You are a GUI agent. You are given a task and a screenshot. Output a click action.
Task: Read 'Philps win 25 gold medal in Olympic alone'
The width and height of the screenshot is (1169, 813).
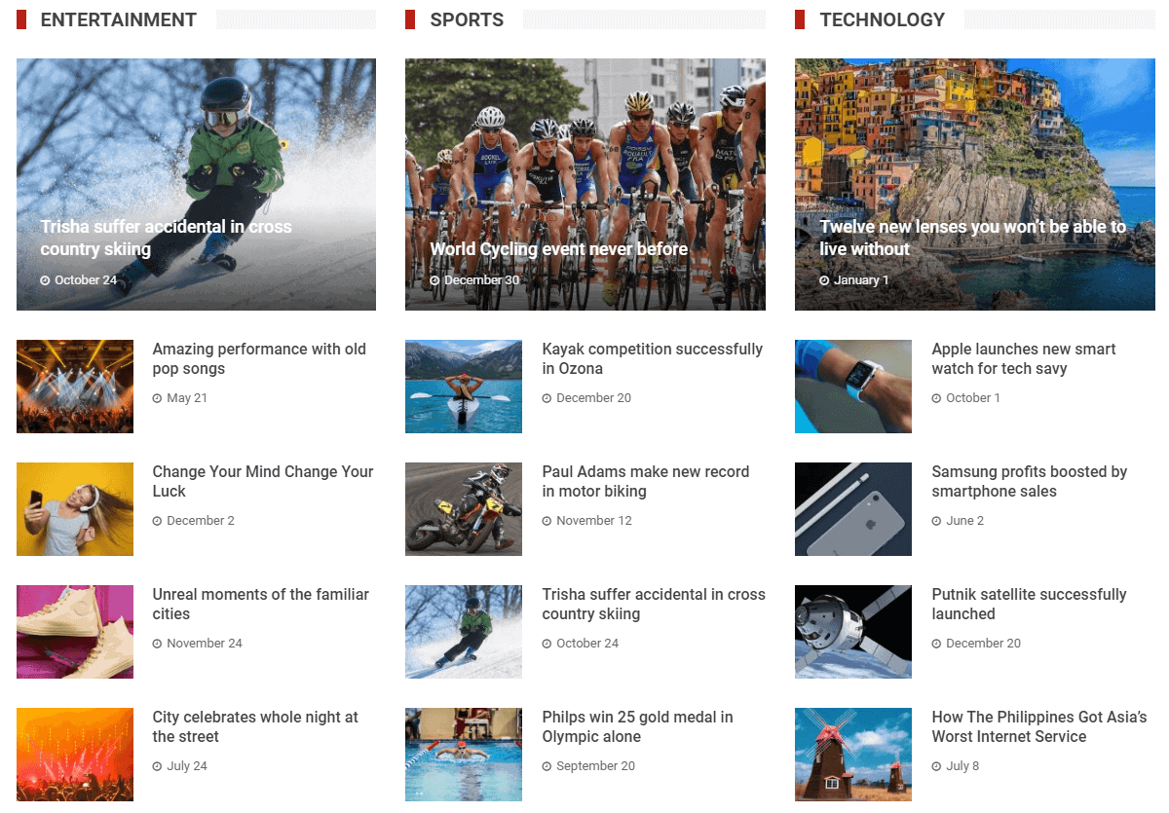click(x=638, y=727)
